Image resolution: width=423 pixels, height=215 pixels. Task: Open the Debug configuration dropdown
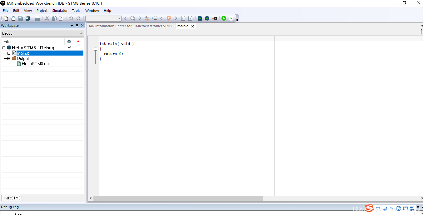coord(42,33)
